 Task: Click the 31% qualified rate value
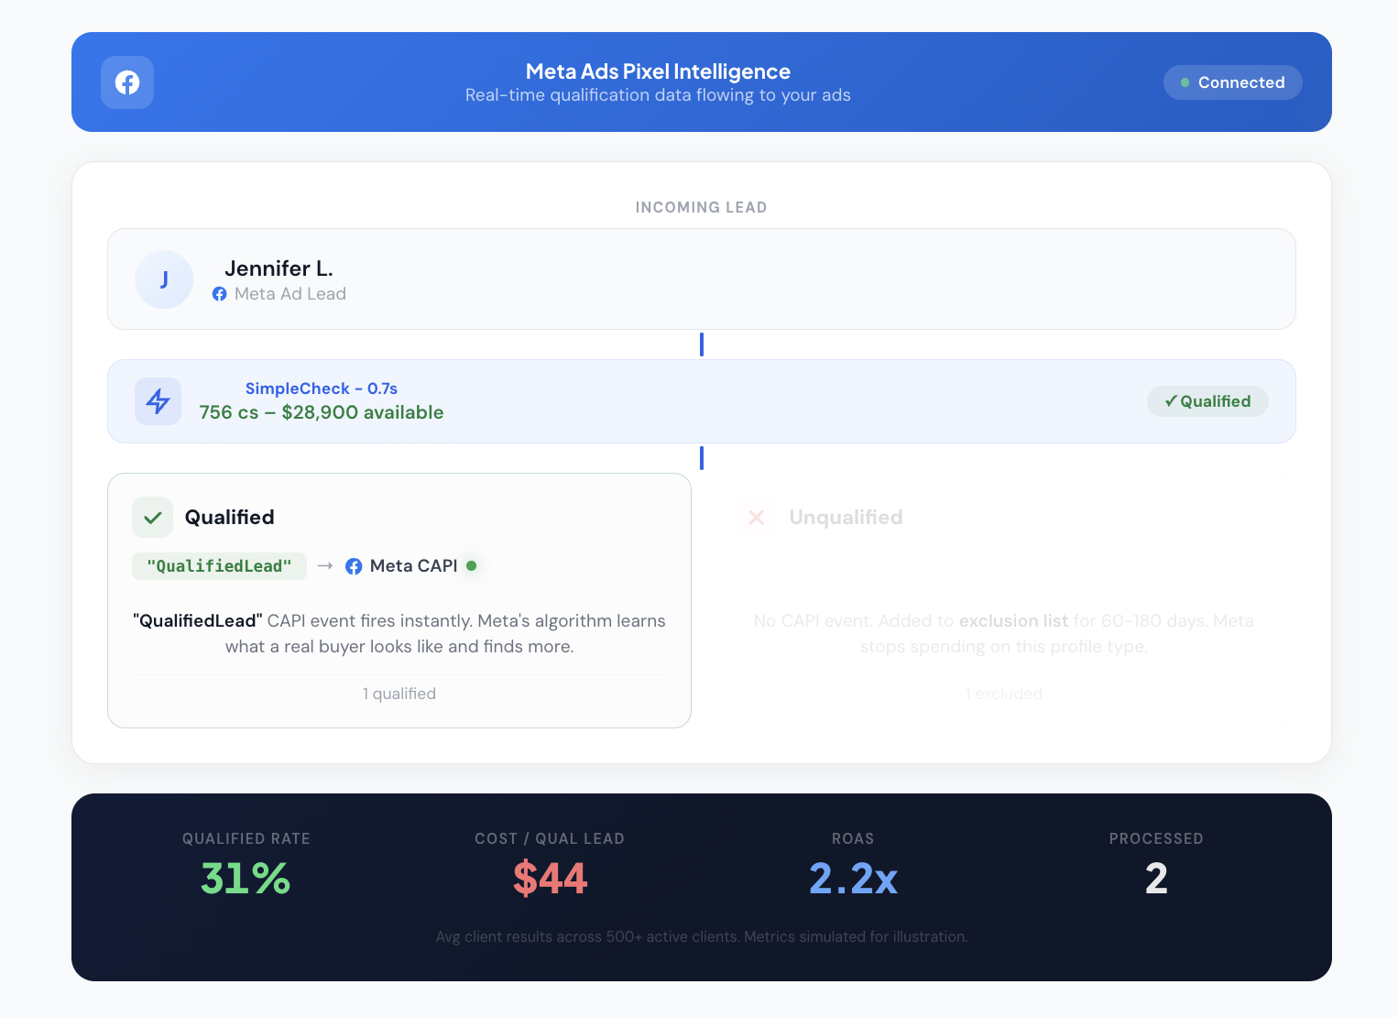click(x=246, y=879)
